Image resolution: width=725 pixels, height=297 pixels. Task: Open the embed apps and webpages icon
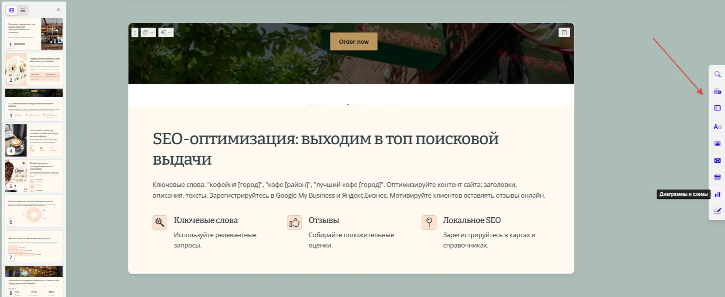717,177
